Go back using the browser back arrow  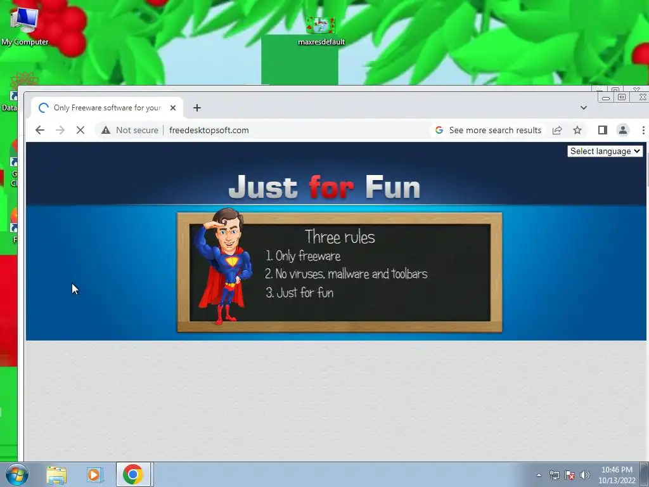(x=40, y=130)
